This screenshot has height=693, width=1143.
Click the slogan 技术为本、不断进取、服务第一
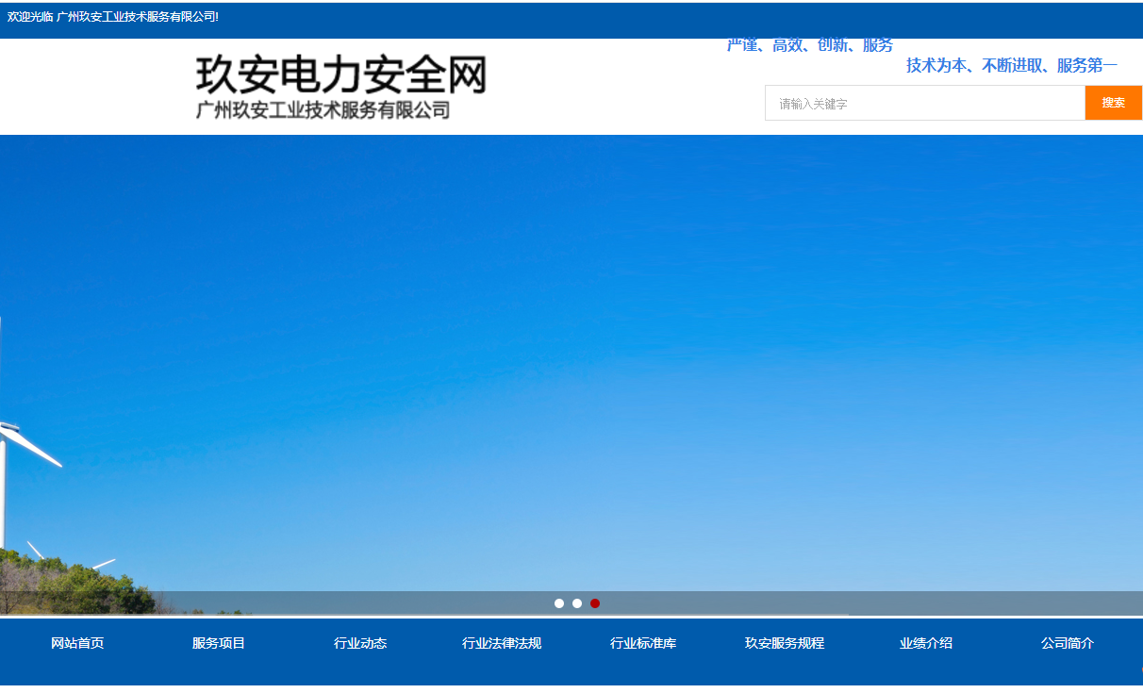(x=1011, y=65)
